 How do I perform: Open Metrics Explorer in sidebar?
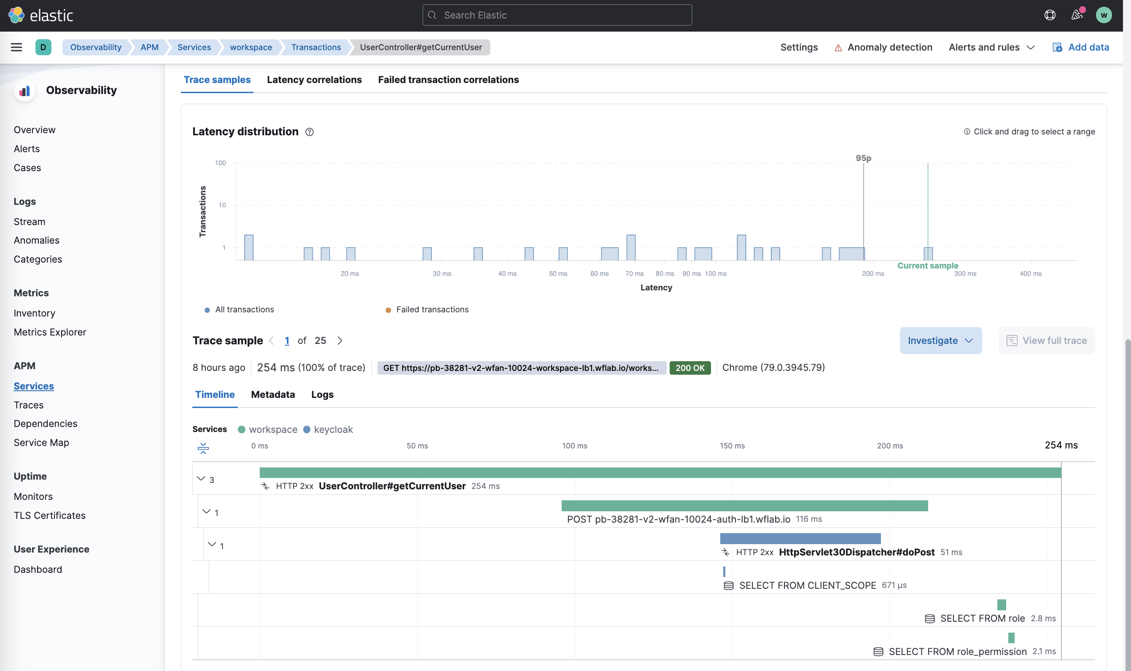[x=50, y=332]
